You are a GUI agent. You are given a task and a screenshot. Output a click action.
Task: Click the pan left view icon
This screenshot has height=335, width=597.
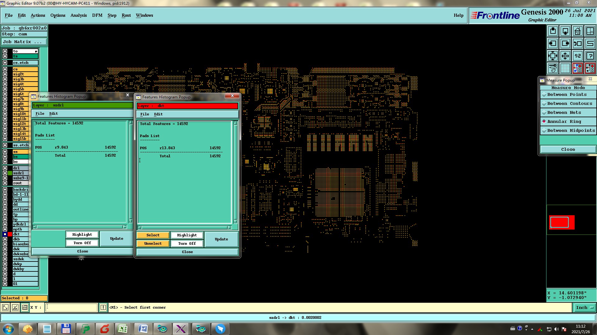(x=553, y=44)
